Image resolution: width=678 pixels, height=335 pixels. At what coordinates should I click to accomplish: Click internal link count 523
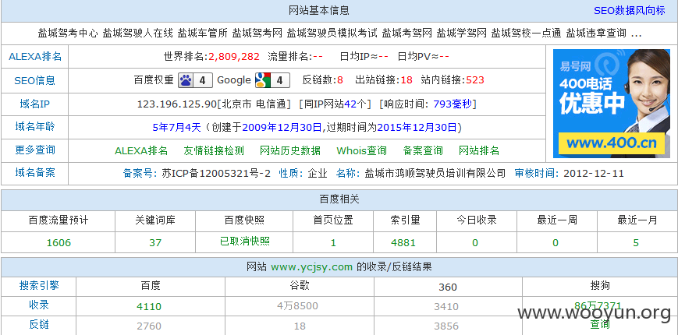point(475,80)
